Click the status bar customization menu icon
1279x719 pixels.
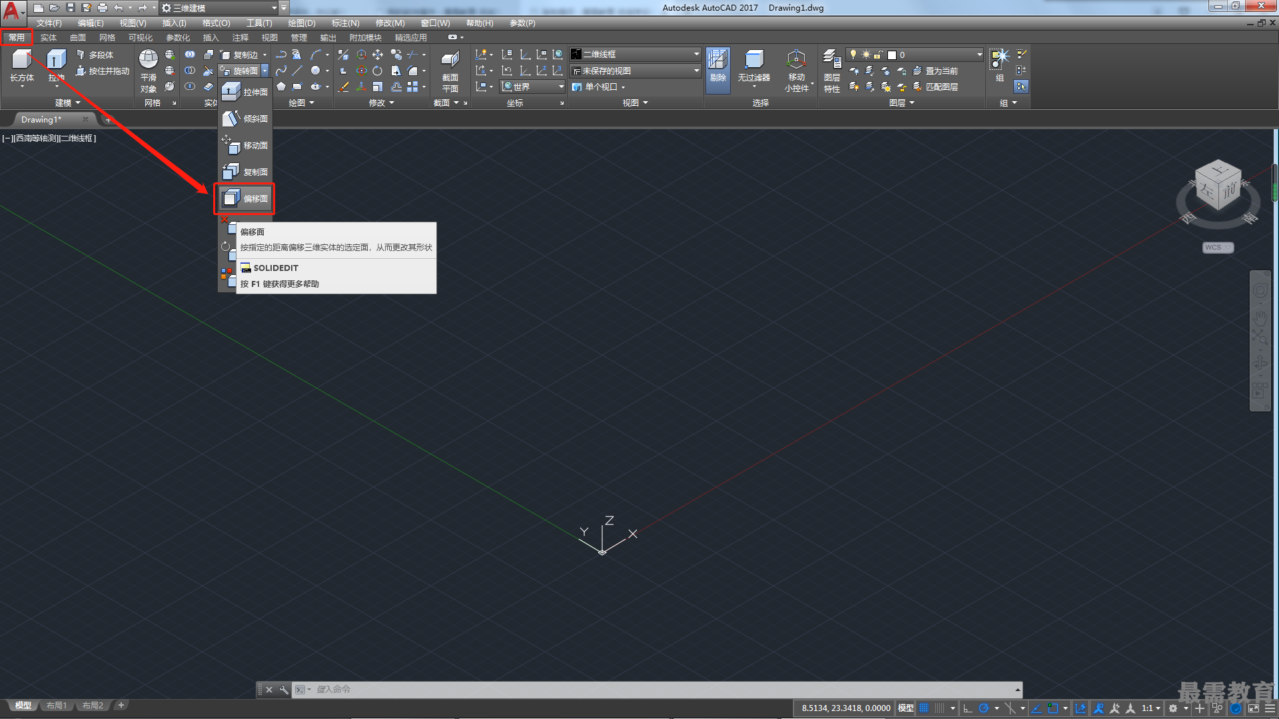[x=1270, y=708]
